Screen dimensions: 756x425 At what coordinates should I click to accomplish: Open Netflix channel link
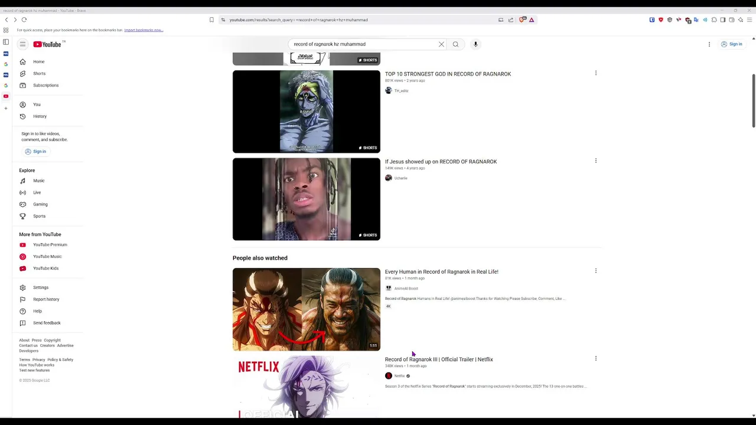pyautogui.click(x=399, y=376)
